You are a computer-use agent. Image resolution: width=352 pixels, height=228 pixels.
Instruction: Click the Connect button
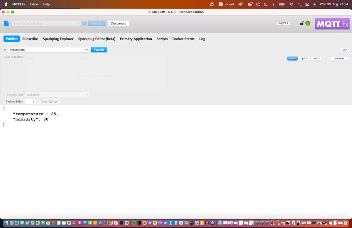(97, 23)
